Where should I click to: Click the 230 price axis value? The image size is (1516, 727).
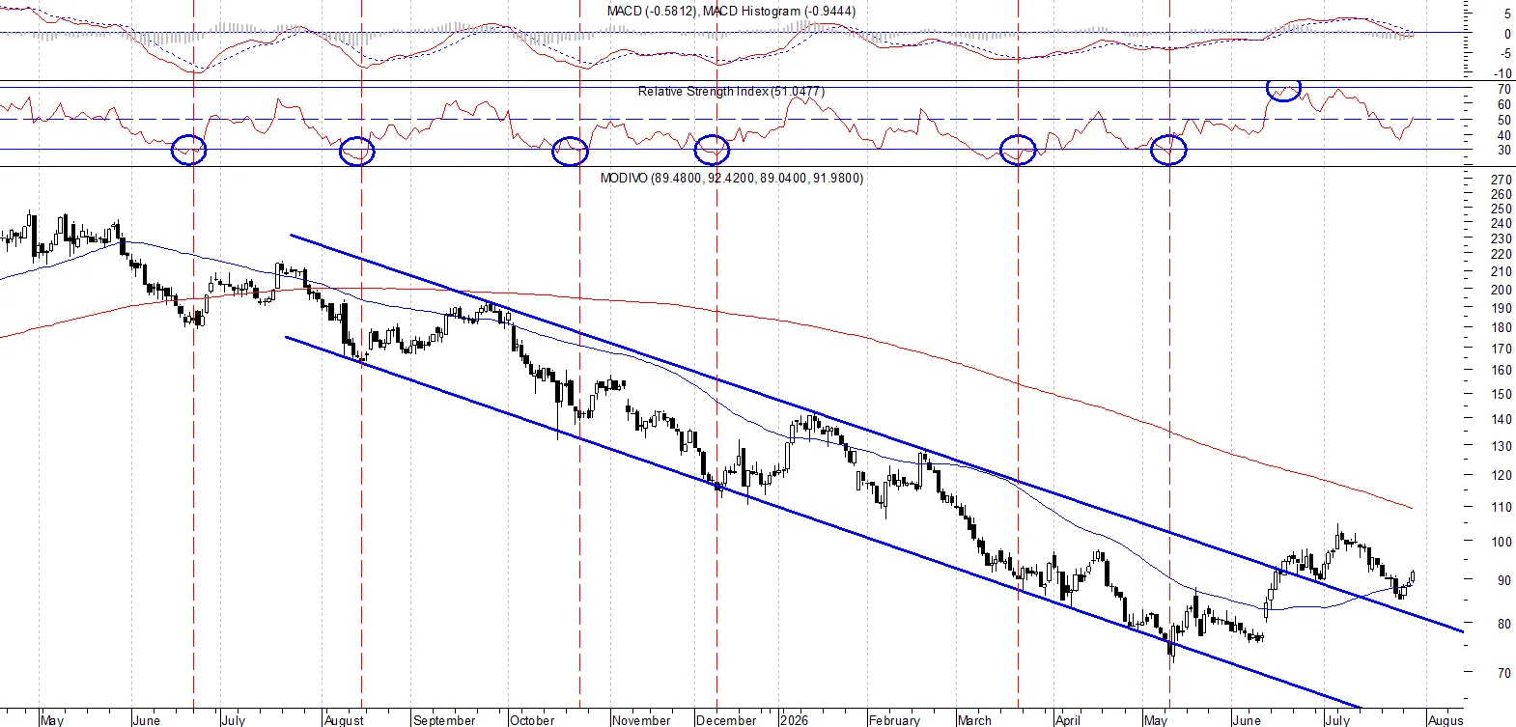tap(1502, 238)
